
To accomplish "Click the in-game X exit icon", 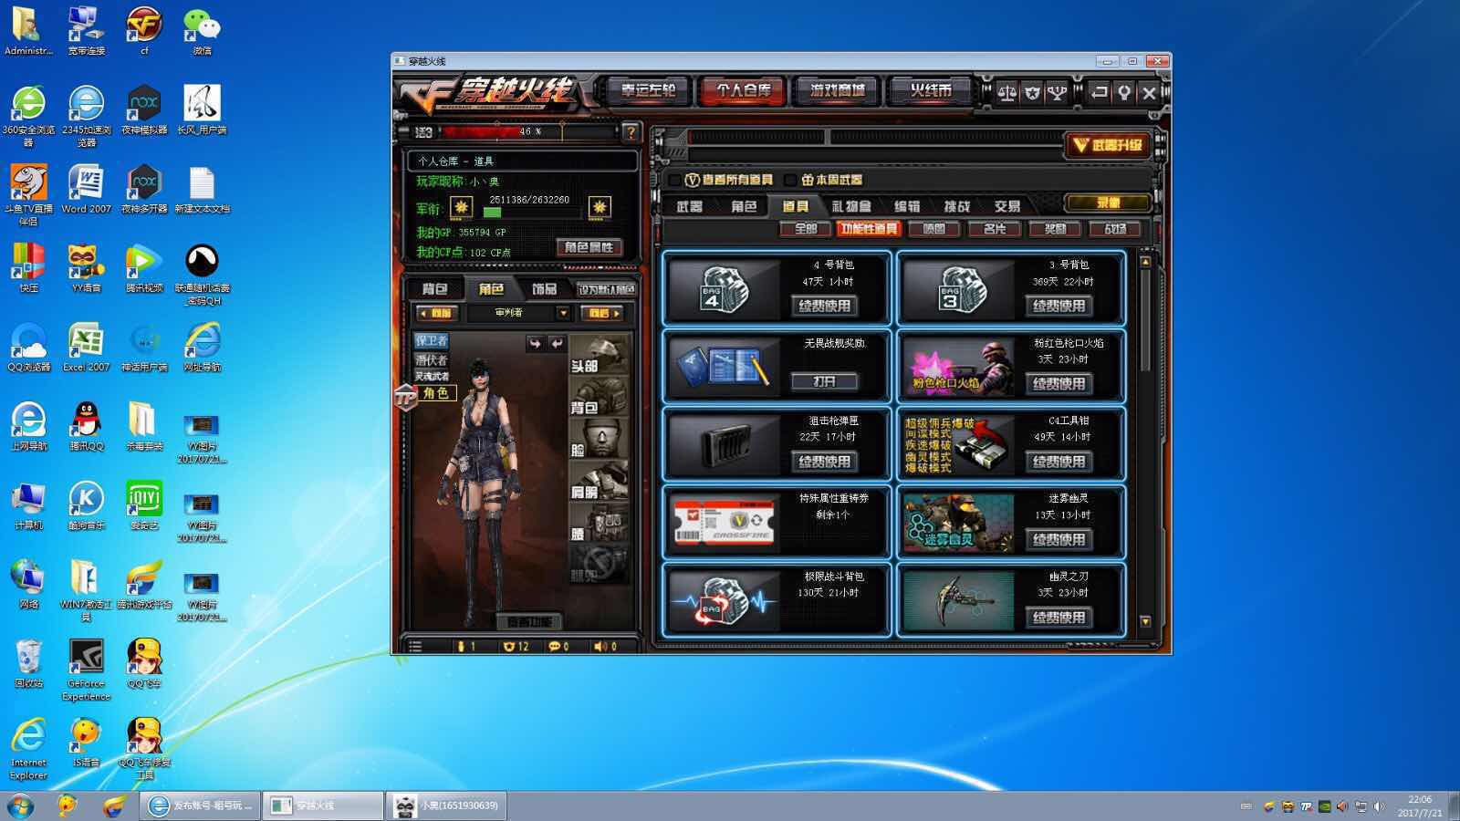I will [x=1149, y=92].
